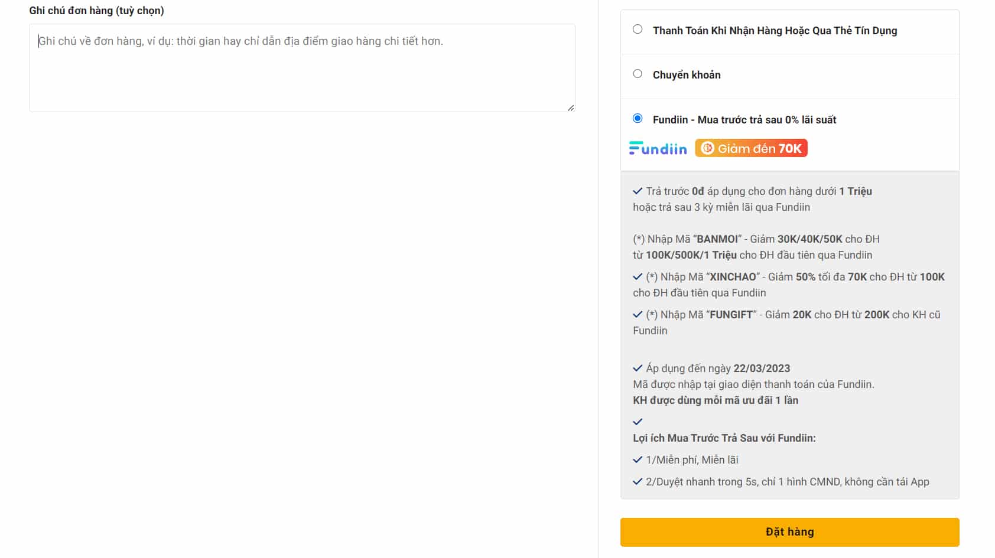Select cash on delivery or credit card radio

638,30
